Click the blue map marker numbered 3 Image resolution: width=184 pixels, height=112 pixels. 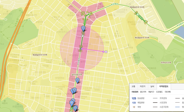click(x=73, y=101)
